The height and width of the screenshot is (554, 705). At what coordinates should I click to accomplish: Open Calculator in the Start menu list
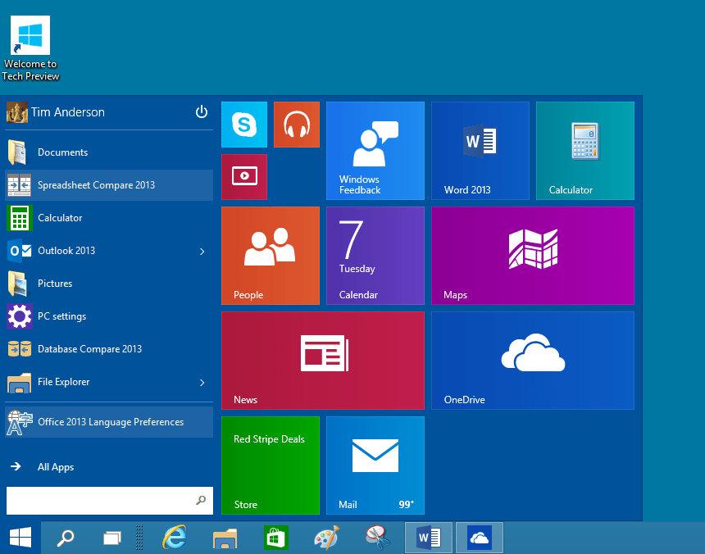click(109, 218)
